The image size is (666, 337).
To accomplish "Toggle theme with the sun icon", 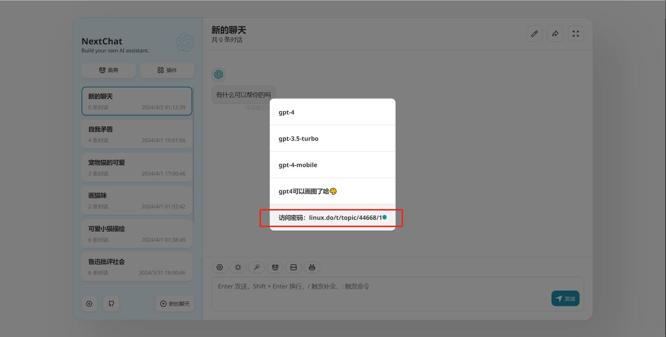I will pos(238,267).
